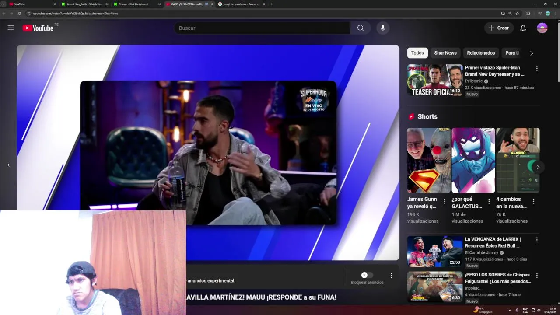Click the Buscar search field
This screenshot has height=315, width=560.
click(262, 28)
